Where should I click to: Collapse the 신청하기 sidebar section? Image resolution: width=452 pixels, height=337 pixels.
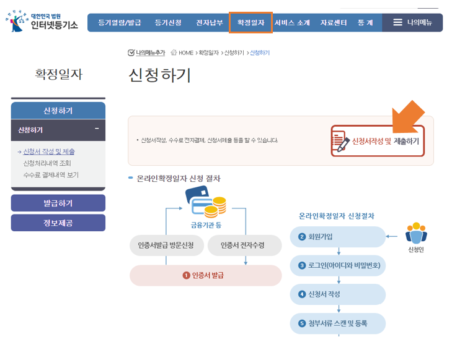coord(97,129)
